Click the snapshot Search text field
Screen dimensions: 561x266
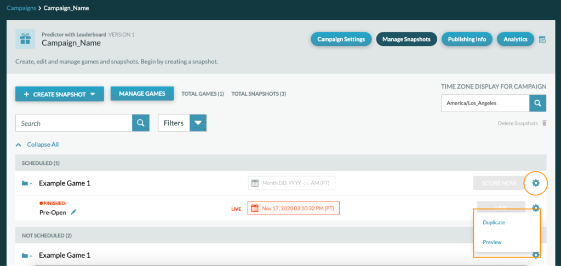coord(74,123)
